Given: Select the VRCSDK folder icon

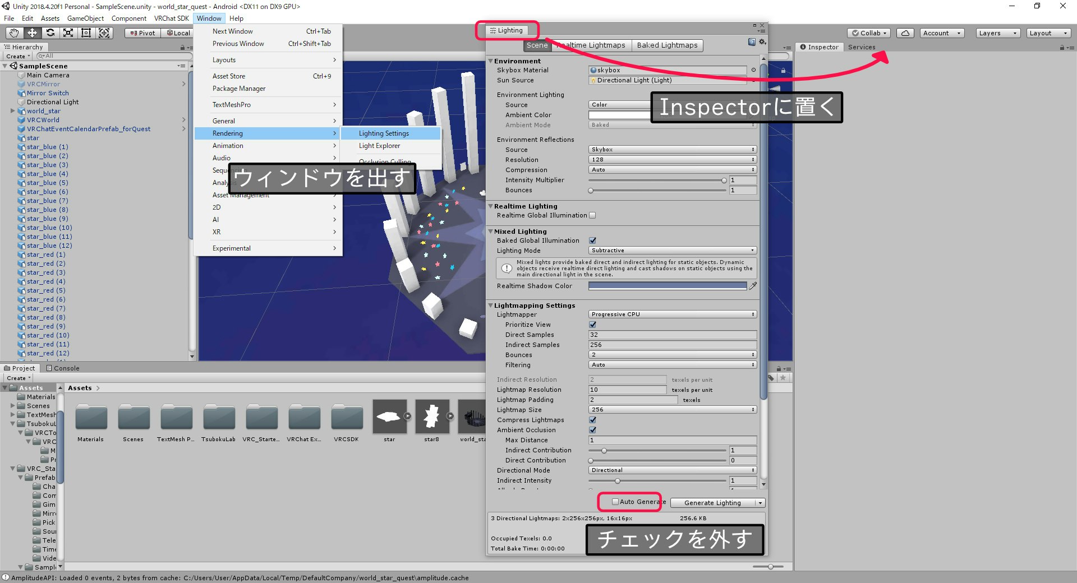Looking at the screenshot, I should point(347,418).
